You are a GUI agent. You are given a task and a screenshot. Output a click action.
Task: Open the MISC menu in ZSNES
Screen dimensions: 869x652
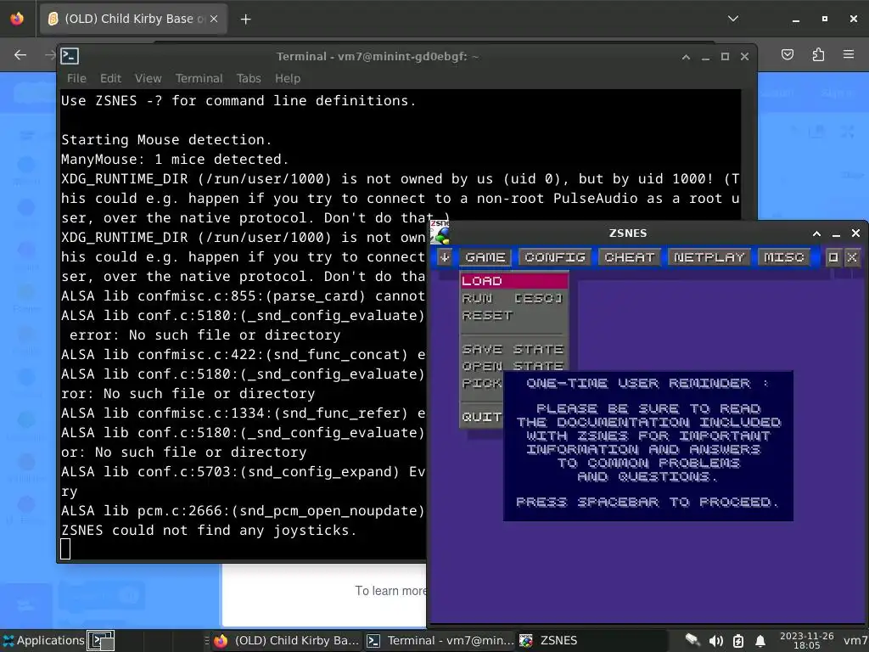click(x=783, y=257)
